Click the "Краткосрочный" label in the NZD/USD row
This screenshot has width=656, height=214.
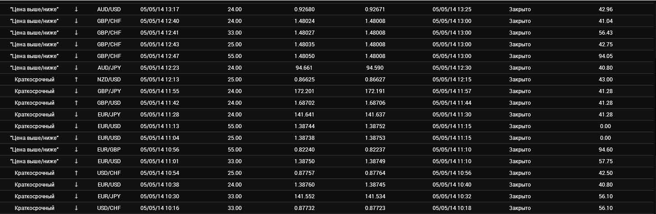34,80
